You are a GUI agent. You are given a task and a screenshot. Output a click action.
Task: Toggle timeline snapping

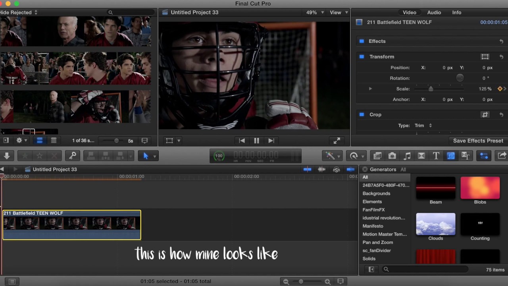coord(350,170)
